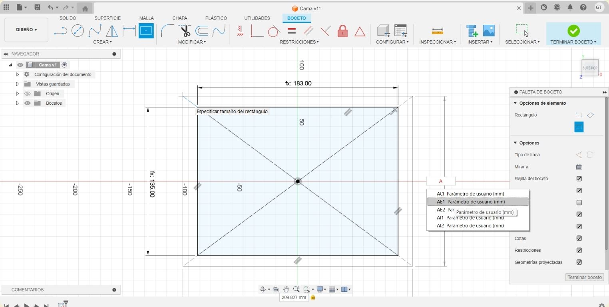Image resolution: width=609 pixels, height=307 pixels.
Task: Select the two-point Circle tool
Action: coord(78,31)
